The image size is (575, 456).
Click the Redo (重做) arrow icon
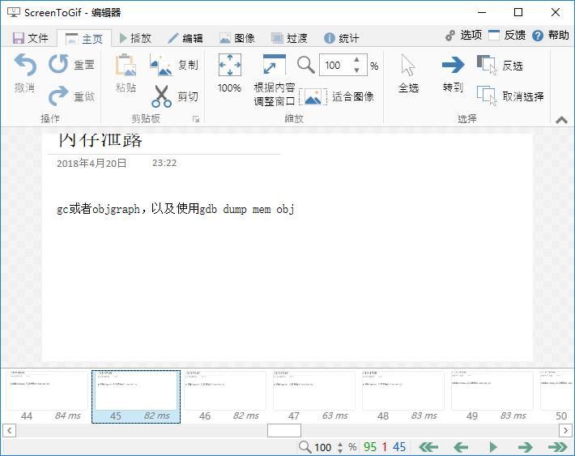tap(59, 96)
